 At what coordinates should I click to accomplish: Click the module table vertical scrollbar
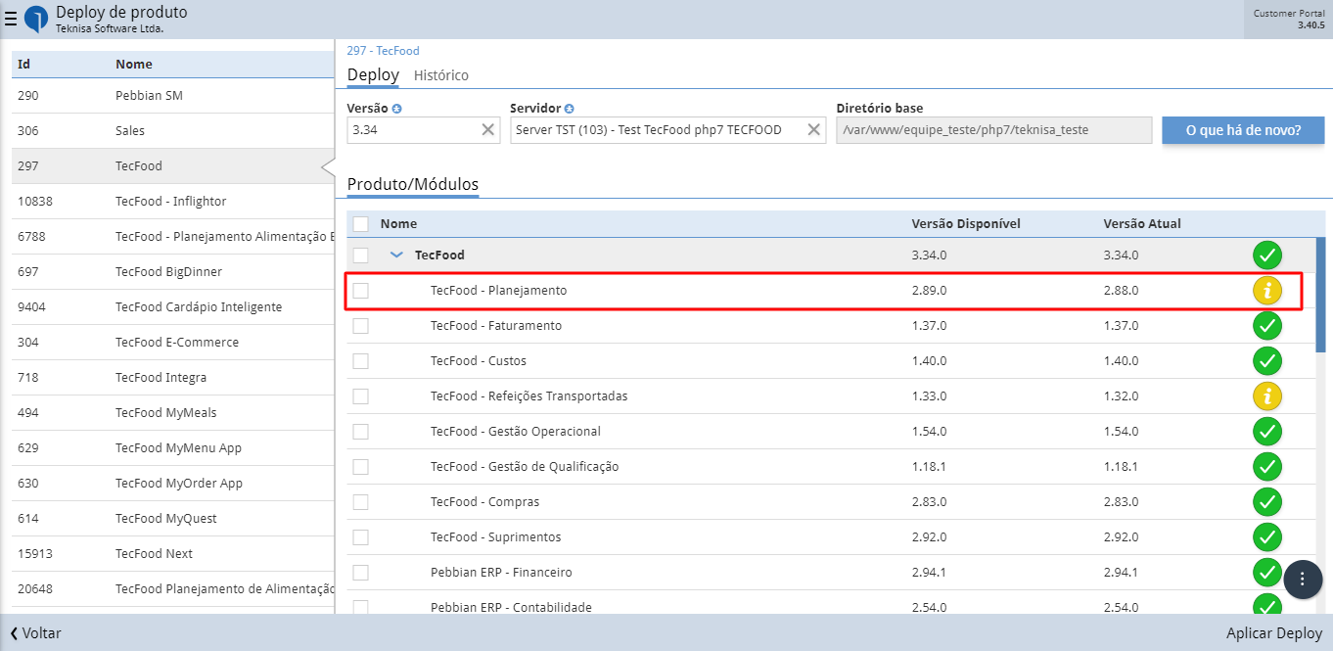(1321, 294)
